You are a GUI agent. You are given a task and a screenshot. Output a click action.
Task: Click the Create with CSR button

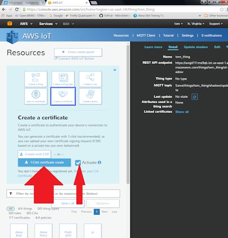pos(35,154)
